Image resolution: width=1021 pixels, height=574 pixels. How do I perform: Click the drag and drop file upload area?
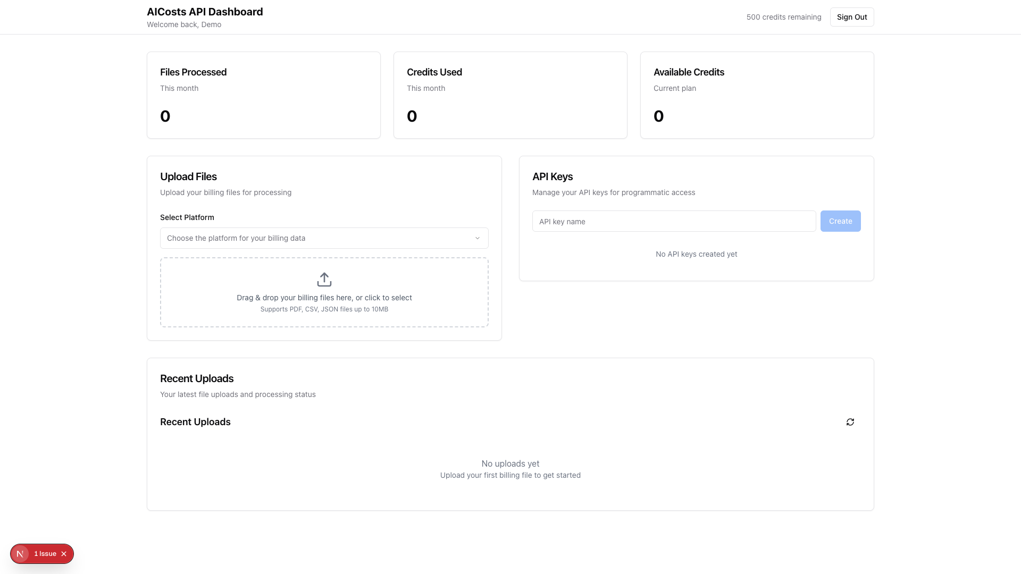(324, 292)
